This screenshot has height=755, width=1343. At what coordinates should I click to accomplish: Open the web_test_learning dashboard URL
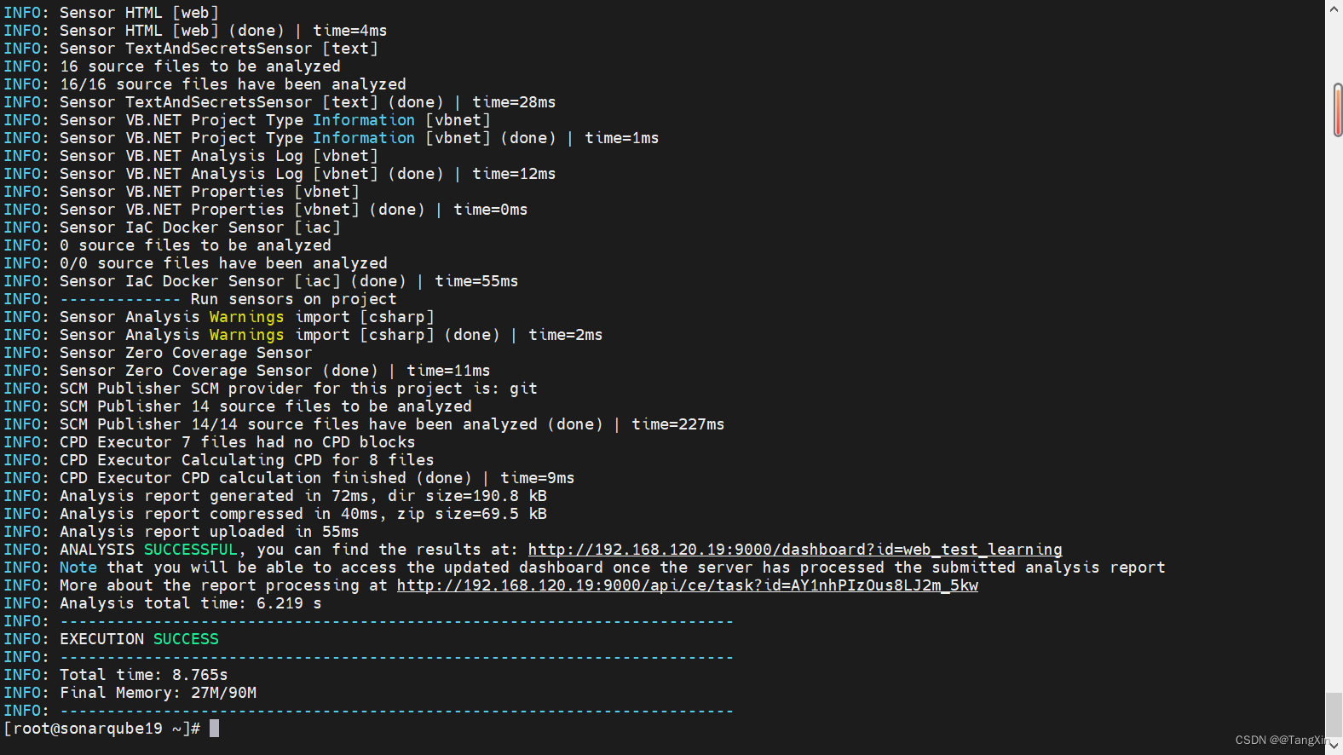pyautogui.click(x=795, y=550)
